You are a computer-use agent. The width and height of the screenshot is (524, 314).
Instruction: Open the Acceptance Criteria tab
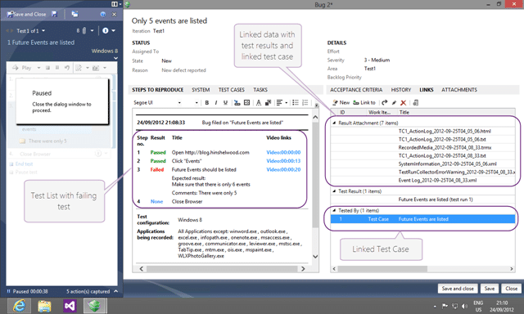coord(356,90)
